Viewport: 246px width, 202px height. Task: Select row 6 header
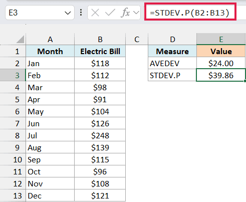[13, 111]
